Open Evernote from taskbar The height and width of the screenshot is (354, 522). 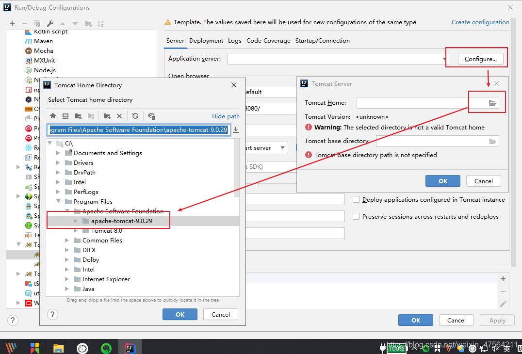pos(106,348)
